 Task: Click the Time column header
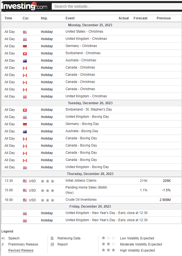click(x=8, y=18)
